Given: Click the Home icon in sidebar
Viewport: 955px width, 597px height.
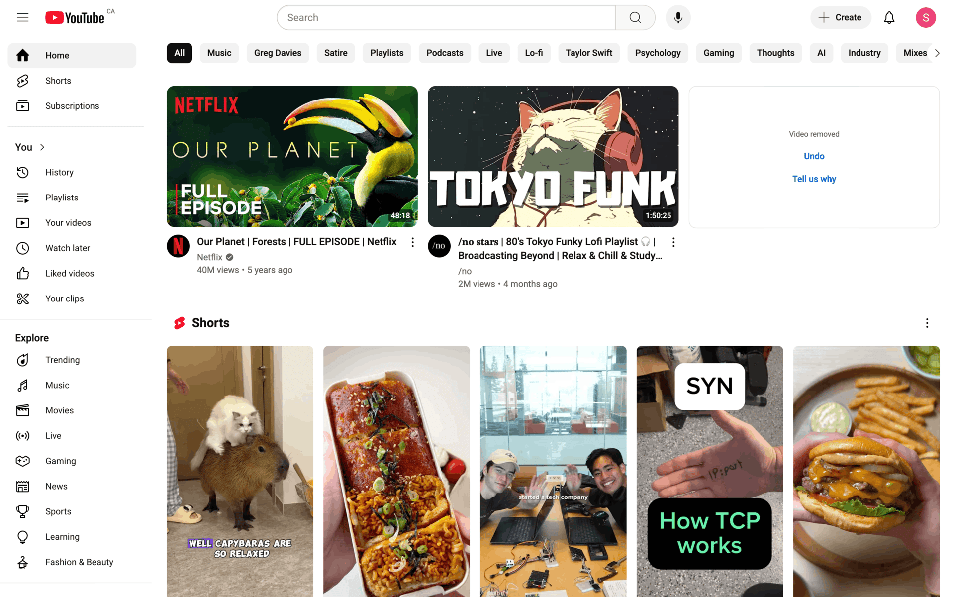Looking at the screenshot, I should click(x=23, y=55).
